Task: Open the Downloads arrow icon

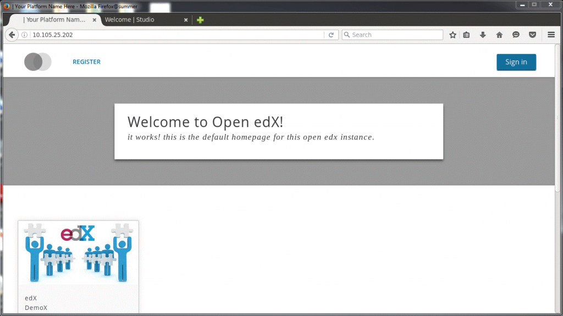Action: pos(483,35)
